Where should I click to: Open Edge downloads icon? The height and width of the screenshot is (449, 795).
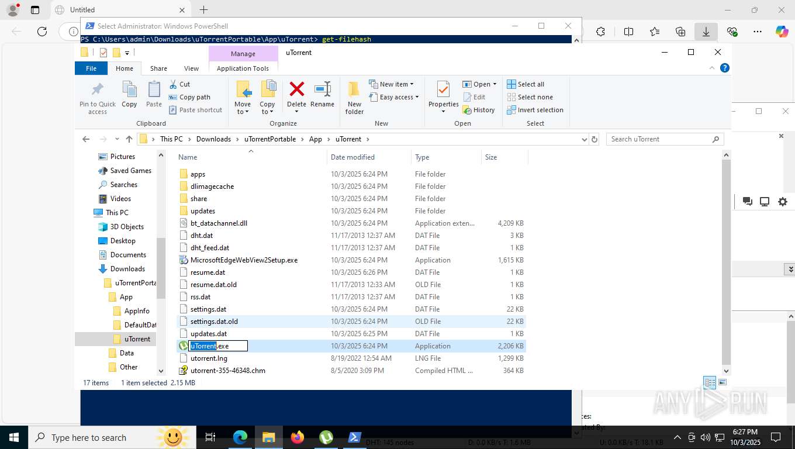706,32
